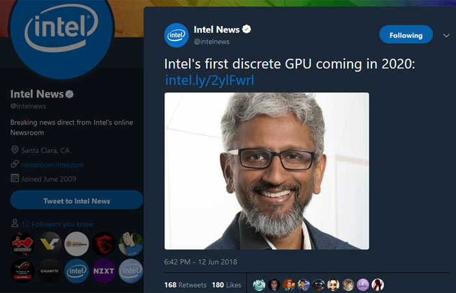Click the last liker avatar in the row

[378, 285]
